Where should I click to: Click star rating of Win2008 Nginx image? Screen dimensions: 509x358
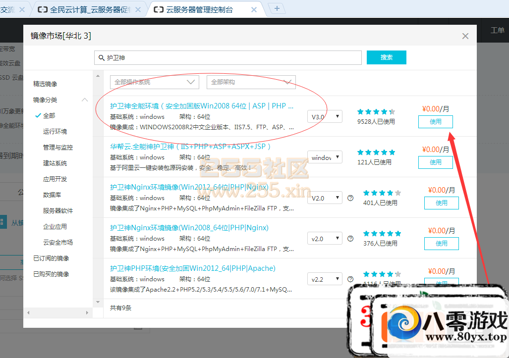(x=382, y=234)
